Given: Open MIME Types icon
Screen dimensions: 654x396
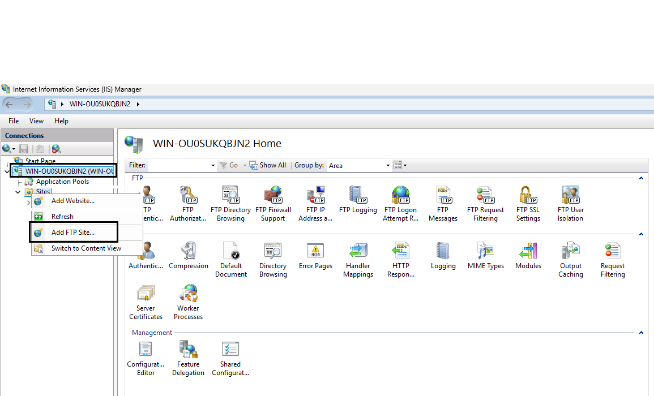Looking at the screenshot, I should [485, 253].
